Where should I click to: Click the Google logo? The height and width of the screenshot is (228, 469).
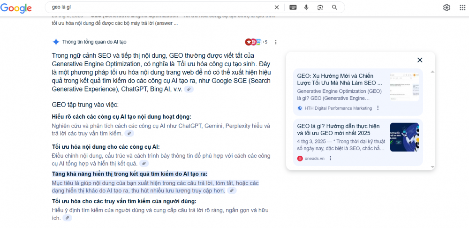click(16, 8)
